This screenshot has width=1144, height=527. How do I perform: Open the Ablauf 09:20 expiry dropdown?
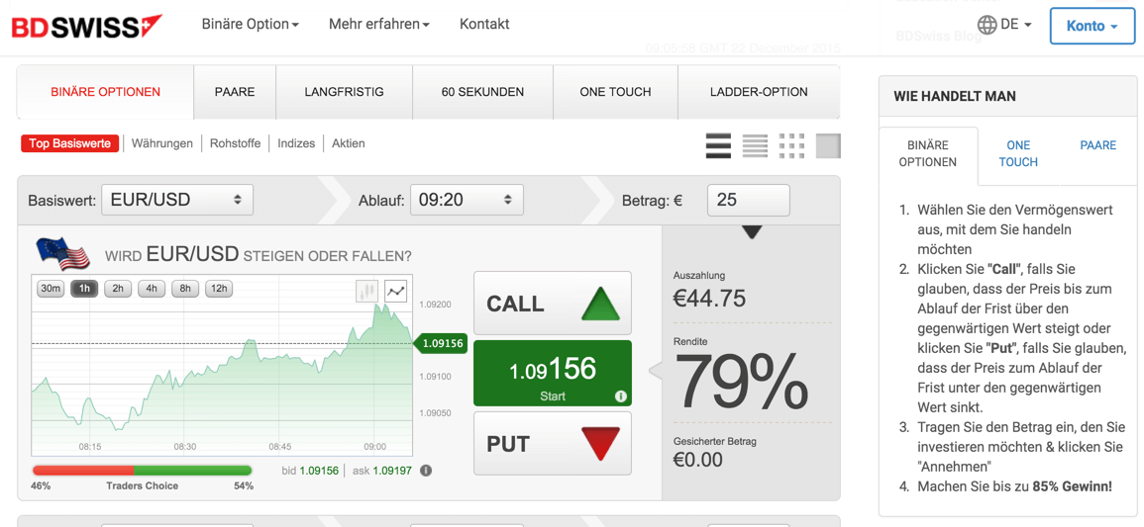click(467, 200)
